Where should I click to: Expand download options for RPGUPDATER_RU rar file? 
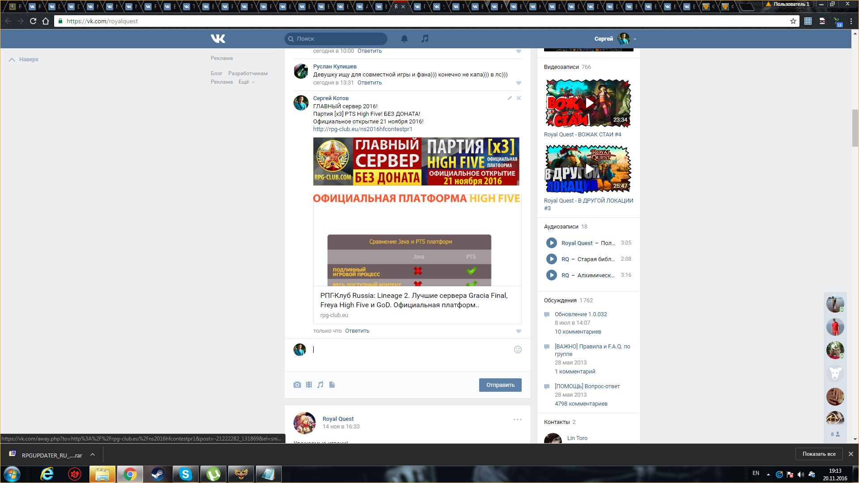coord(93,455)
